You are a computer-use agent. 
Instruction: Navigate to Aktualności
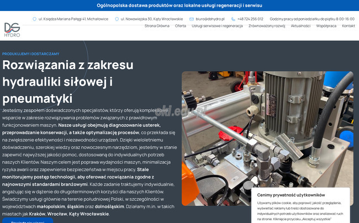[x=300, y=26]
